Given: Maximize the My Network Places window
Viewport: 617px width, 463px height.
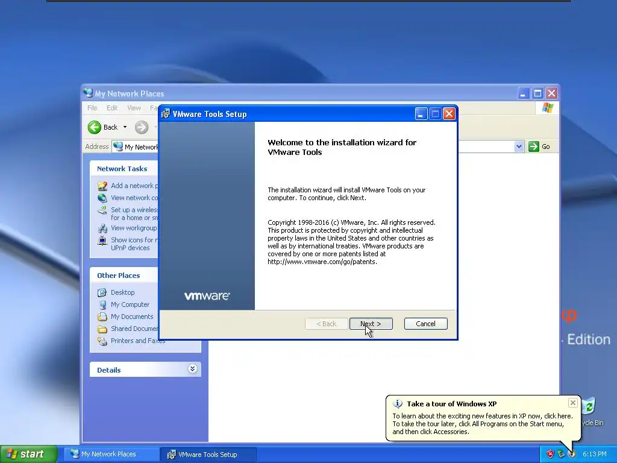Looking at the screenshot, I should pos(537,93).
